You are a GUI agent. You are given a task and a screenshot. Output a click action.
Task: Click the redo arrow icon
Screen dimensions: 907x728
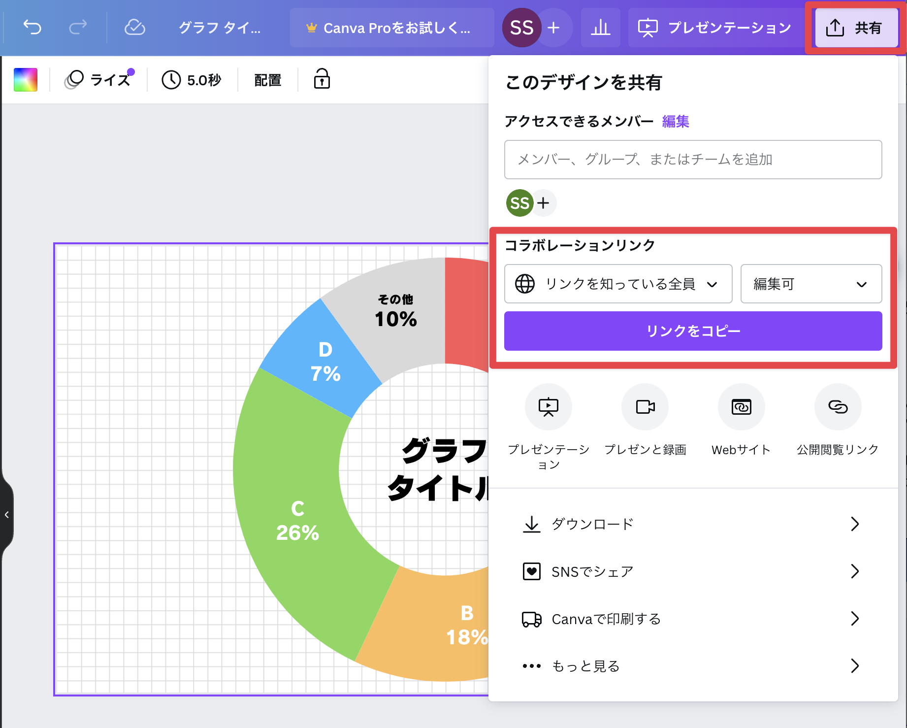[x=78, y=28]
